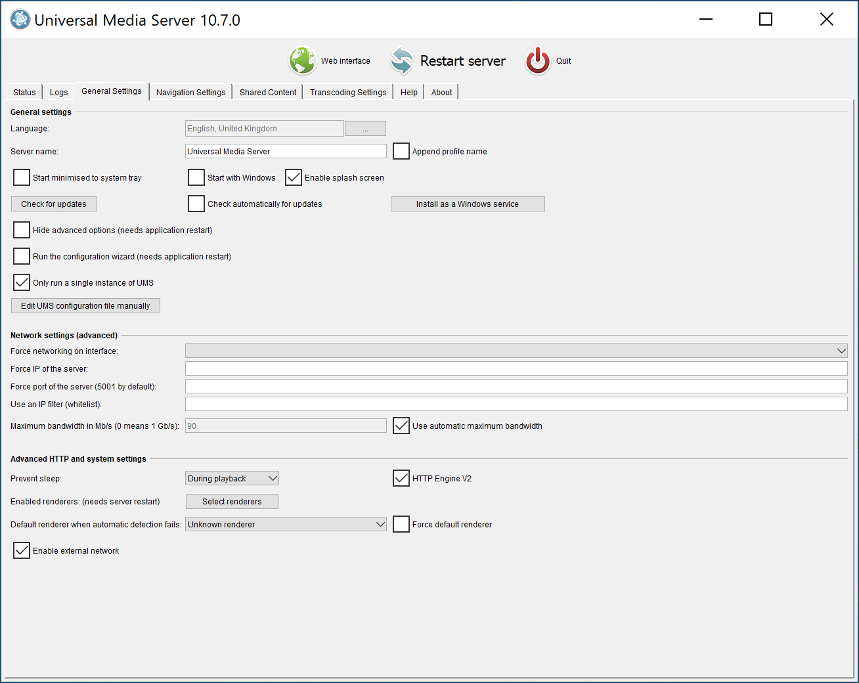The image size is (859, 683).
Task: Open the Logs tab
Action: 58,92
